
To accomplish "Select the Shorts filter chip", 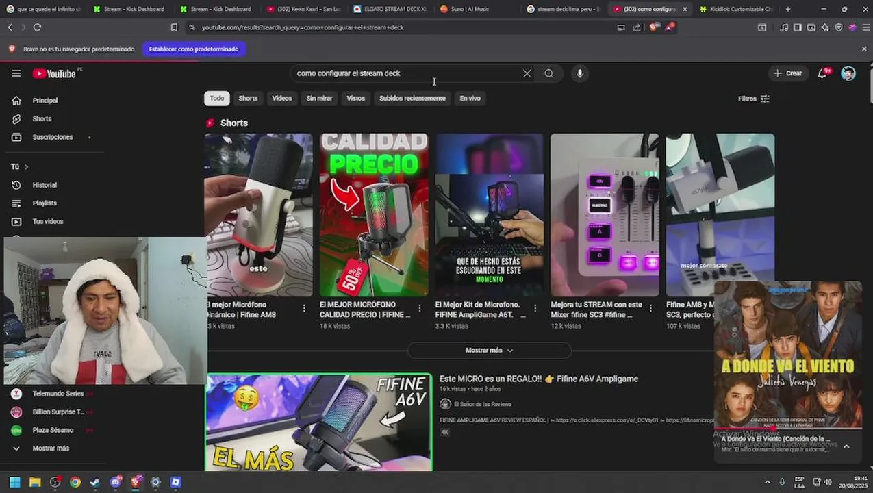I will pyautogui.click(x=248, y=99).
